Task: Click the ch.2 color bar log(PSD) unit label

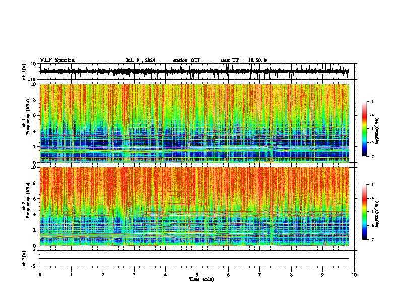Action: (377, 214)
